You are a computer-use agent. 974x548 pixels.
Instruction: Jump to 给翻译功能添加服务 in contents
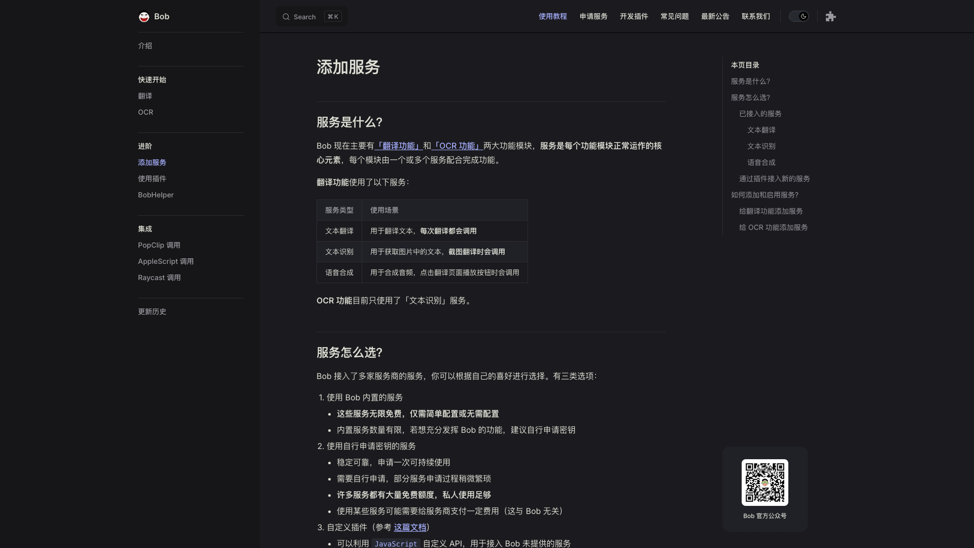coord(771,211)
